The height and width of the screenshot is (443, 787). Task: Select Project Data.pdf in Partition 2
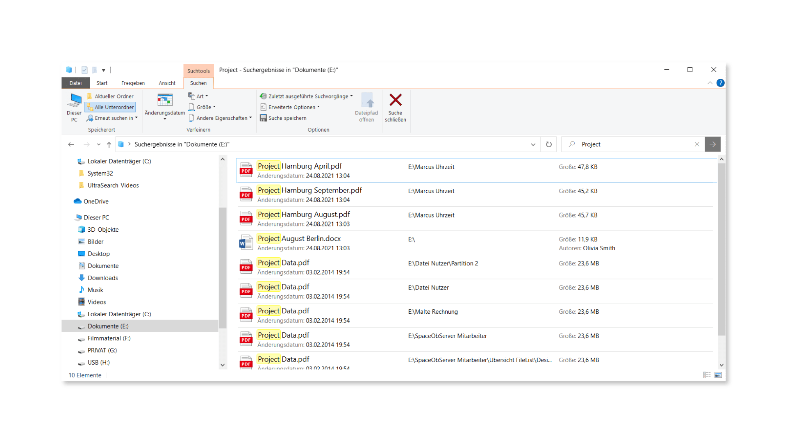475,267
